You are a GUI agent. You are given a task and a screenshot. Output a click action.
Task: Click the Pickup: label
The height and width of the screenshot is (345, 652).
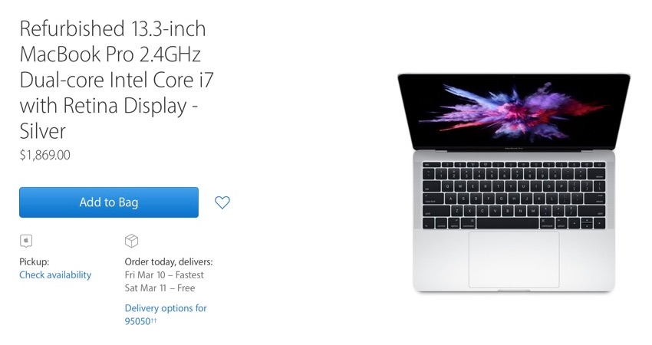[34, 262]
